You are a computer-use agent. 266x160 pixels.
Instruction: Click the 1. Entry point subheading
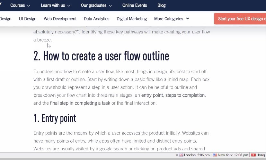[x=55, y=118]
